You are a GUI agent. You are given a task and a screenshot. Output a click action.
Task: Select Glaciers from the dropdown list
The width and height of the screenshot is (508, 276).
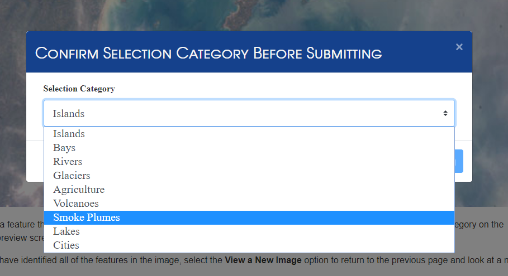(72, 176)
